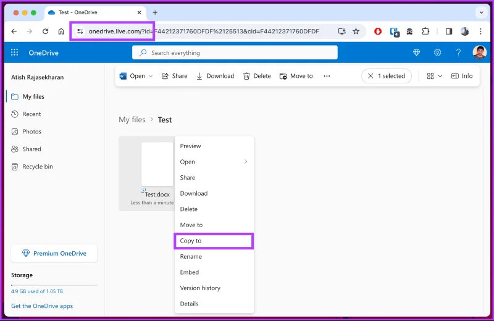Go forward using browser forward arrow
This screenshot has width=494, height=321.
click(x=29, y=31)
